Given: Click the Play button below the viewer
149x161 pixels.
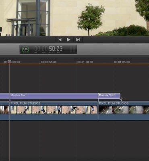Looking at the screenshot, I should tap(68, 40).
